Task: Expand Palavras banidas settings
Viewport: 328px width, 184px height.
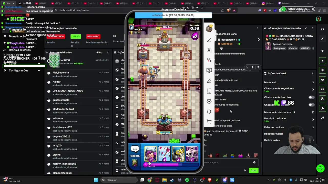Action: click(x=313, y=127)
